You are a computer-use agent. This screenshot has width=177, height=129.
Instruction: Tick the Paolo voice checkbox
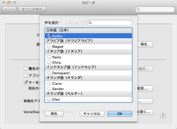coord(49,57)
